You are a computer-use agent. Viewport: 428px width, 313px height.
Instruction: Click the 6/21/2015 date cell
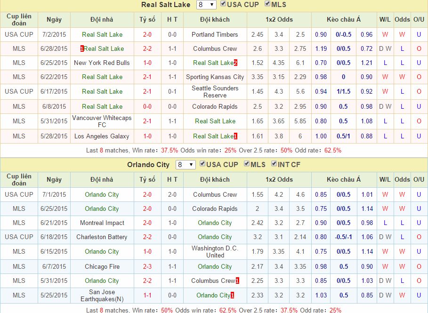(x=54, y=223)
